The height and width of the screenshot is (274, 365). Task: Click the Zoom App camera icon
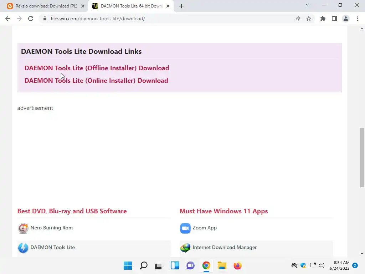click(185, 228)
